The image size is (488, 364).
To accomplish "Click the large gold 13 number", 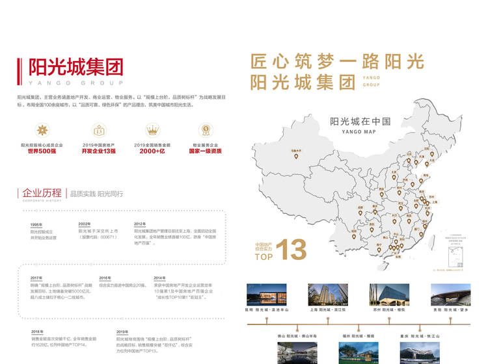I will pyautogui.click(x=291, y=250).
